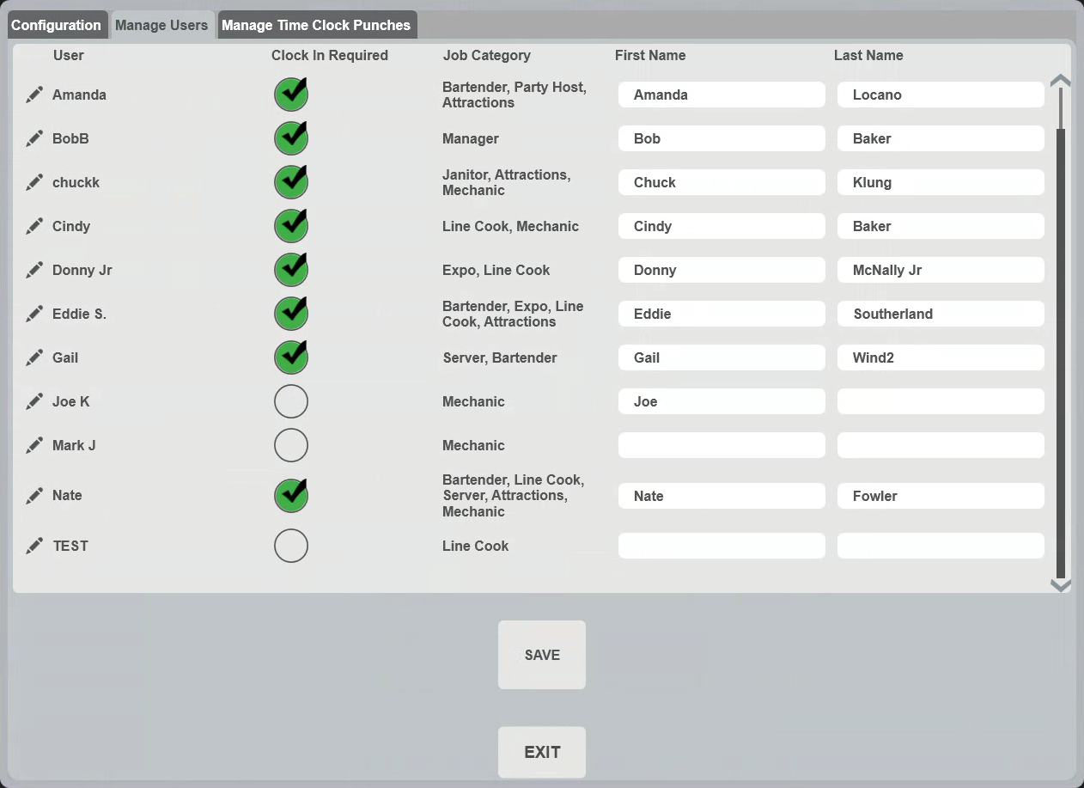Click empty First Name field for Mark J
This screenshot has width=1084, height=788.
click(x=722, y=445)
